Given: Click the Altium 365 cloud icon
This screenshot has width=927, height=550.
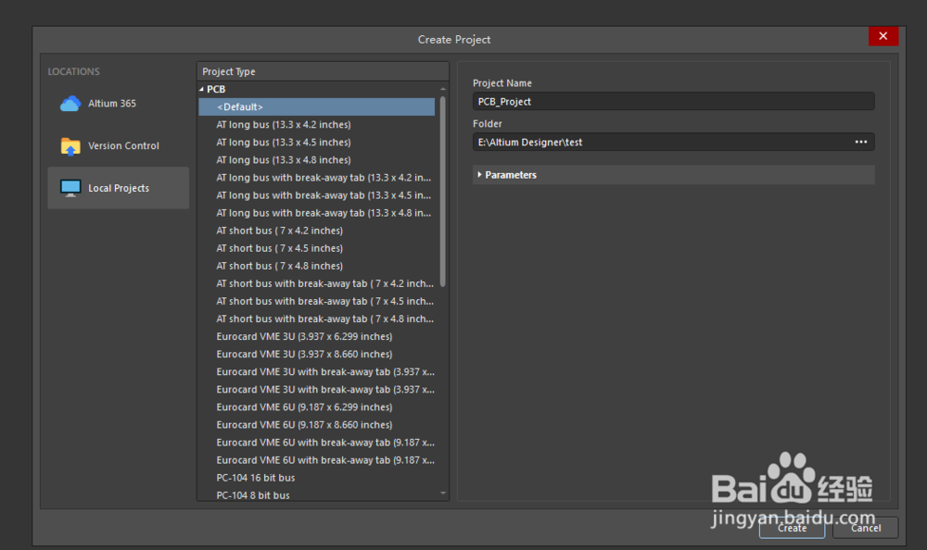Looking at the screenshot, I should (70, 104).
